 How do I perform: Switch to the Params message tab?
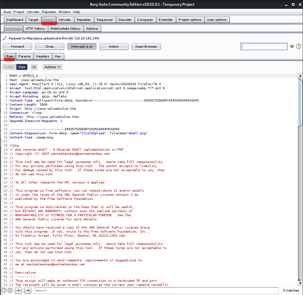pyautogui.click(x=24, y=56)
